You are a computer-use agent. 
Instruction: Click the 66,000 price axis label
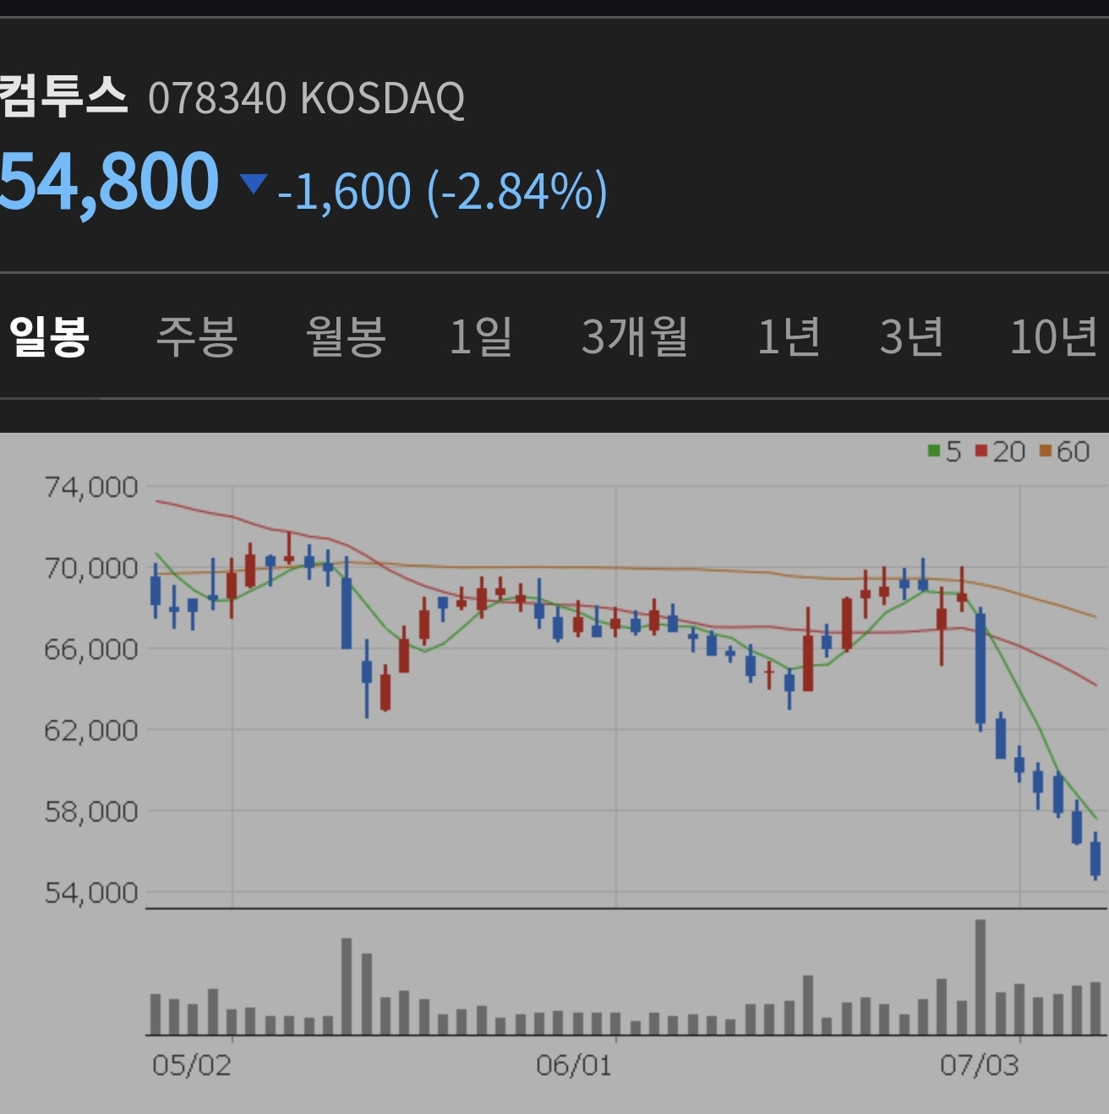click(x=90, y=649)
